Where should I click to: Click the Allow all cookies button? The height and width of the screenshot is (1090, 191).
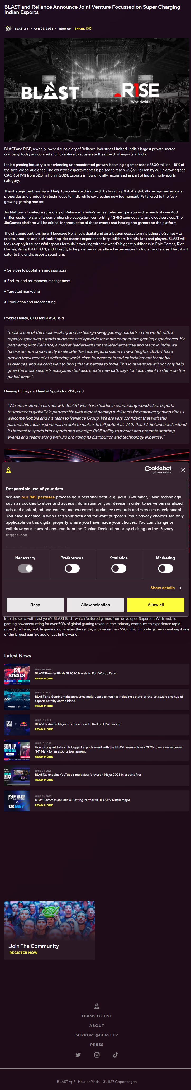pyautogui.click(x=155, y=605)
